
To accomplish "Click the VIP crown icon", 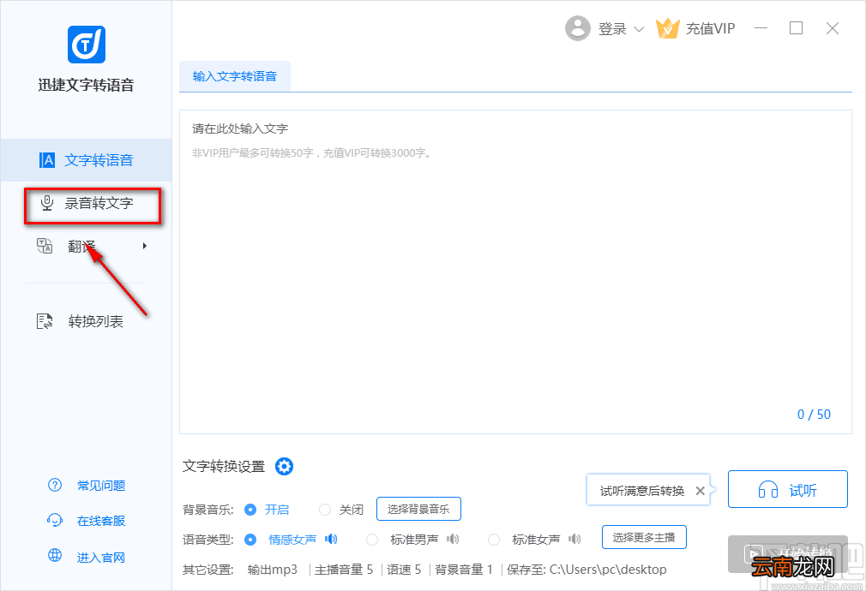I will point(667,28).
